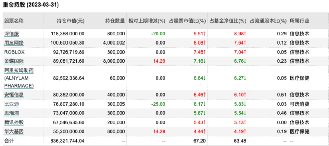Click the 7.16↓ stock value ratio
This screenshot has width=329, height=146.
point(200,61)
